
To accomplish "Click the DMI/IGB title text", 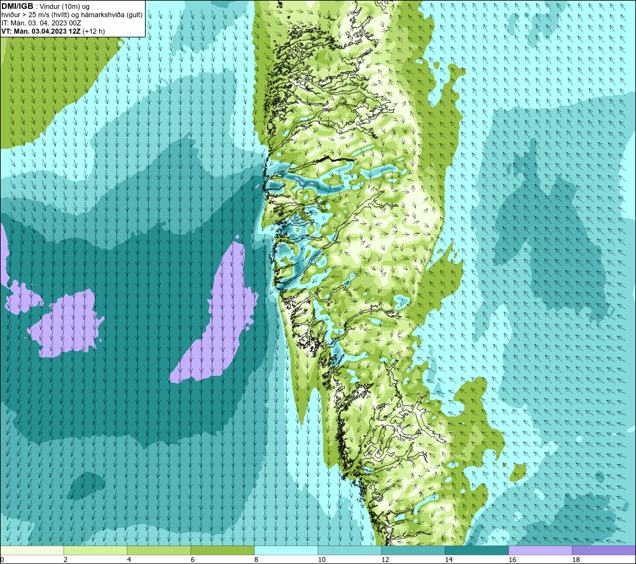I will pos(17,6).
